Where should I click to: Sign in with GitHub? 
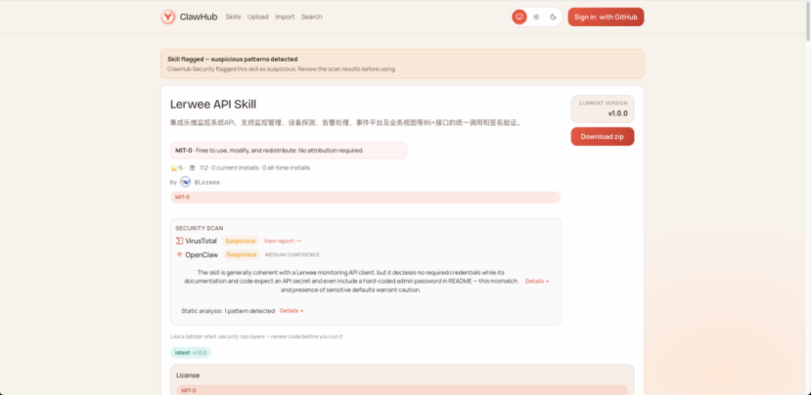(606, 17)
